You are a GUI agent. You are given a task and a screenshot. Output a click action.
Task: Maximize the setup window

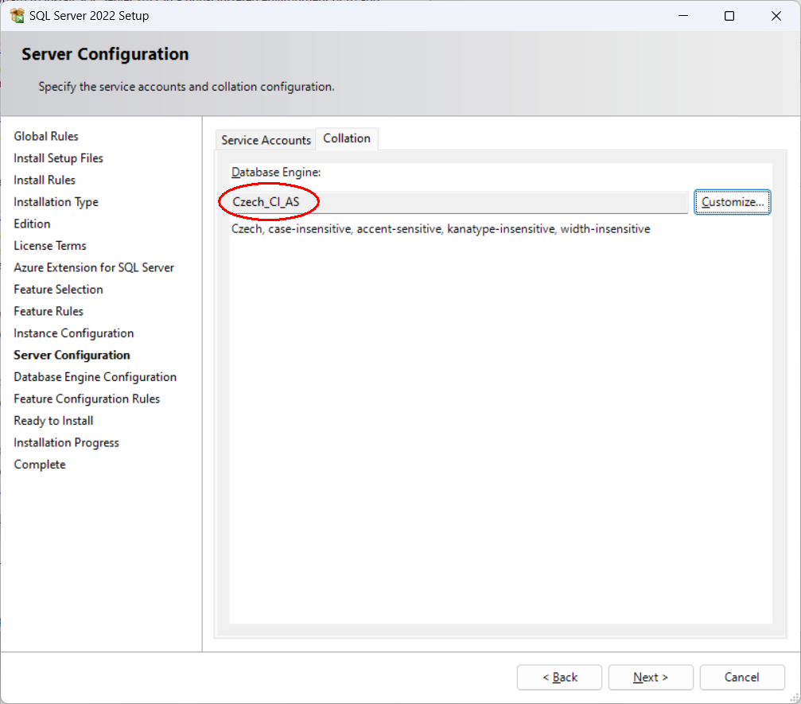(x=729, y=16)
